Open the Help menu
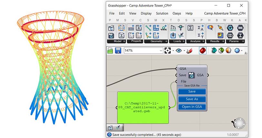Image resolution: width=262 pixels, height=138 pixels. click(189, 13)
